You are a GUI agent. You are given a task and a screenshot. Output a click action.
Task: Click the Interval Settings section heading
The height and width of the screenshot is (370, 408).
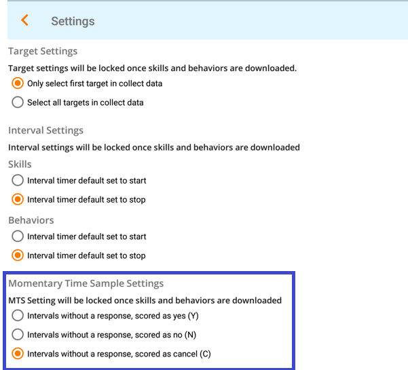pos(45,130)
